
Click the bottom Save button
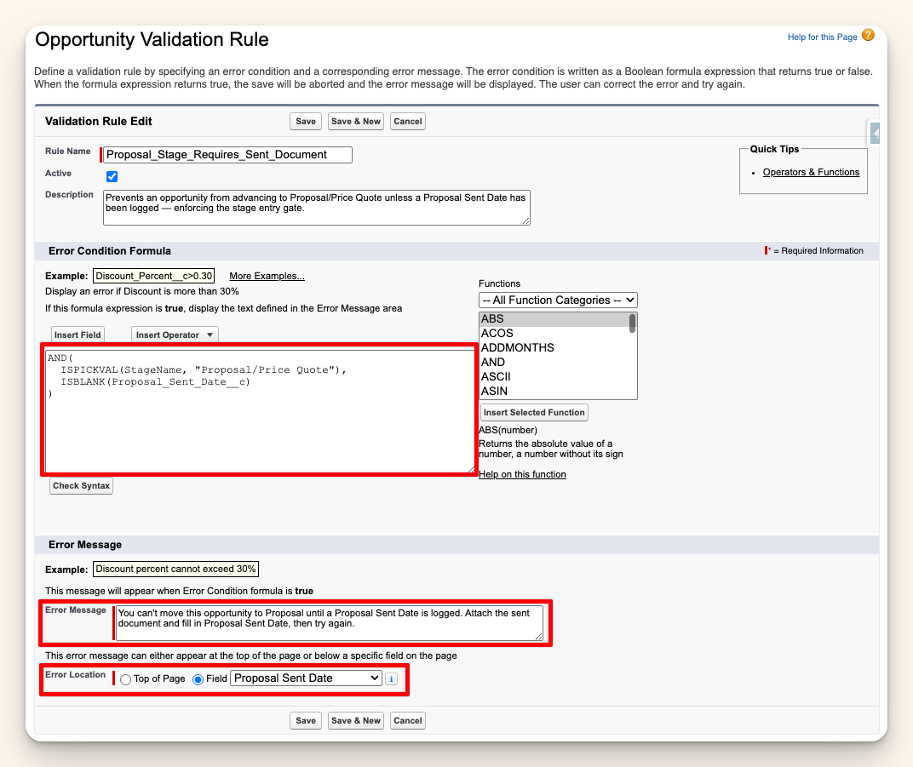coord(306,720)
